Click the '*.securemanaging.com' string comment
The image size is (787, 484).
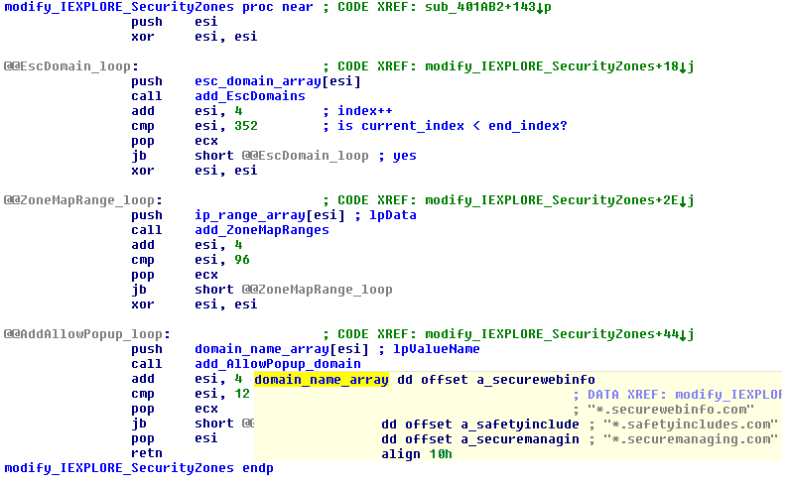click(691, 439)
